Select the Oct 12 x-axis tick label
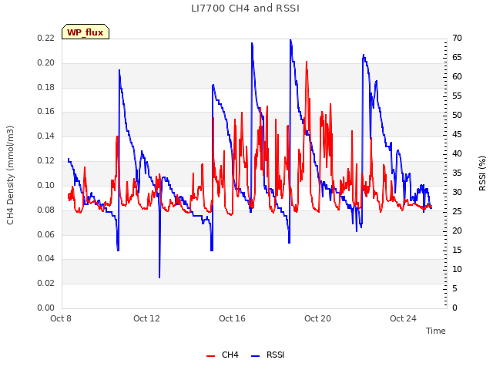The width and height of the screenshot is (493, 370). pyautogui.click(x=146, y=318)
